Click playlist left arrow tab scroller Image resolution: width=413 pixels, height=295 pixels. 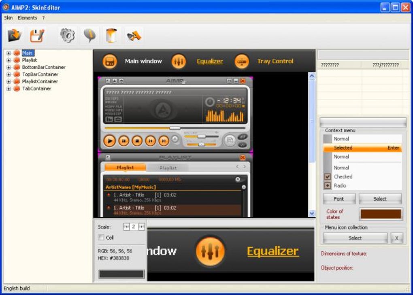[x=237, y=167]
